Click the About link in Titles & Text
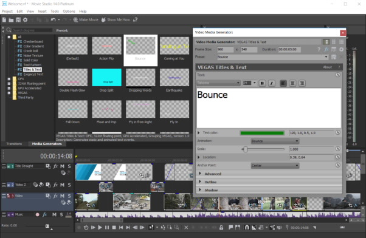The image size is (366, 238). [x=327, y=67]
